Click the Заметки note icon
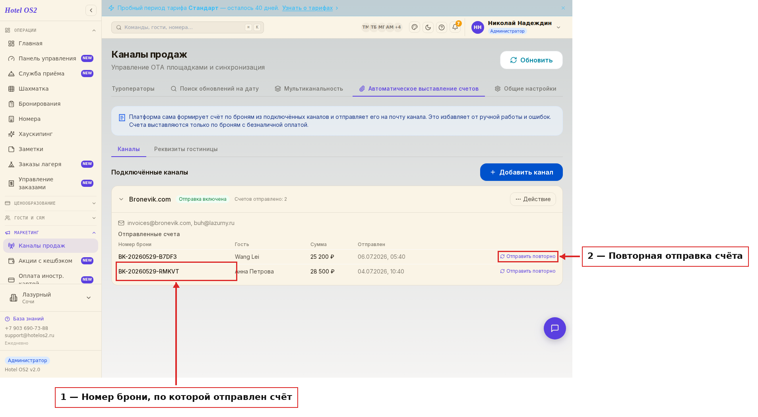Viewport: 758px width, 417px height. [x=11, y=149]
